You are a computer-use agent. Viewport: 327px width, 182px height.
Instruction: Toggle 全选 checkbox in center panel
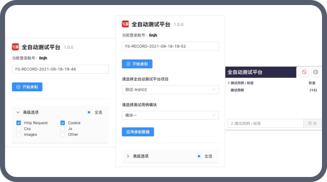point(199,156)
